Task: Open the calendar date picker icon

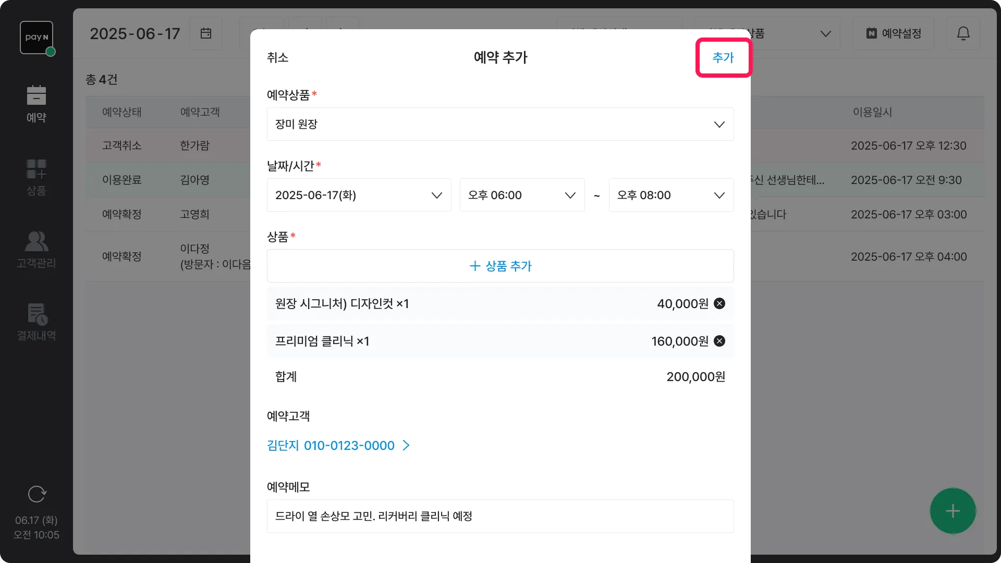Action: tap(206, 33)
